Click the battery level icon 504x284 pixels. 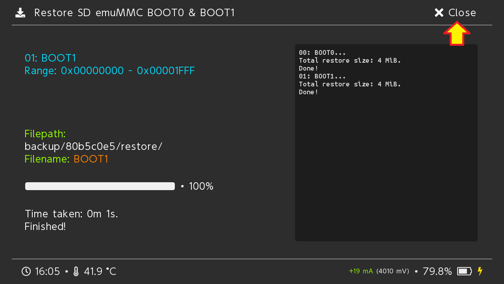[464, 271]
